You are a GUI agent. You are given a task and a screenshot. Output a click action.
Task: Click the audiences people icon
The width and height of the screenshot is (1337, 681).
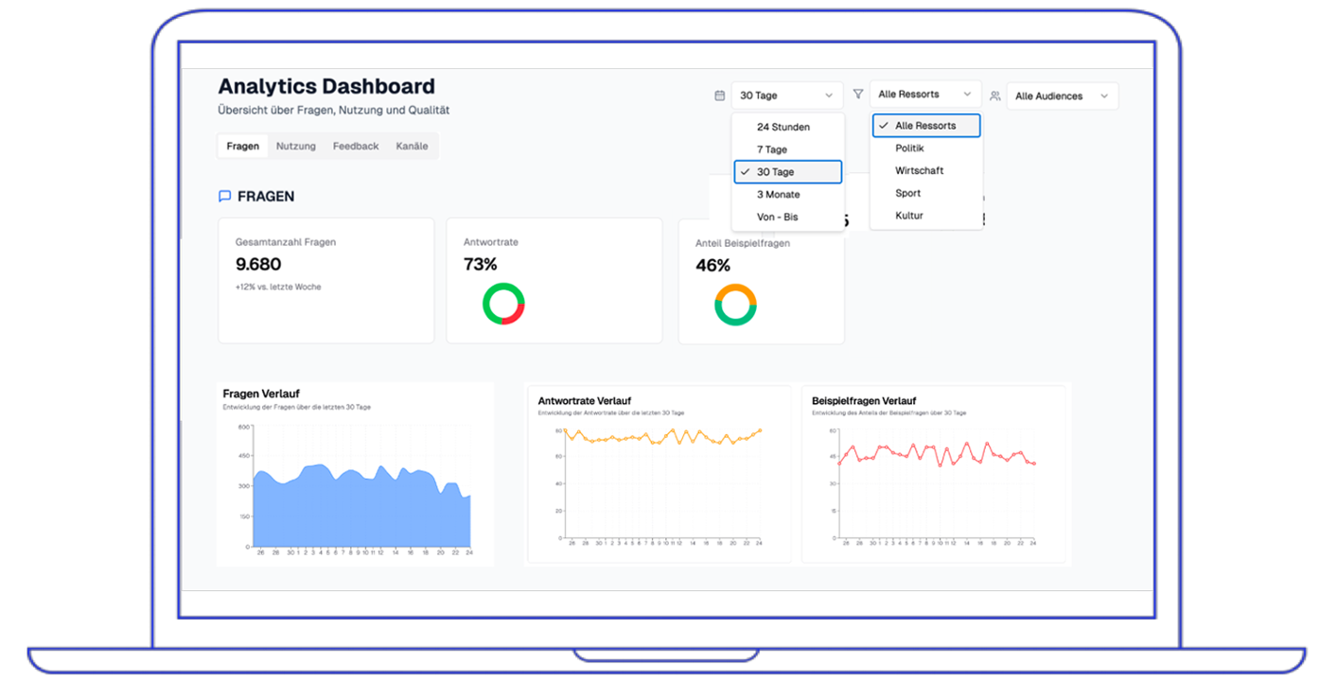[x=994, y=96]
